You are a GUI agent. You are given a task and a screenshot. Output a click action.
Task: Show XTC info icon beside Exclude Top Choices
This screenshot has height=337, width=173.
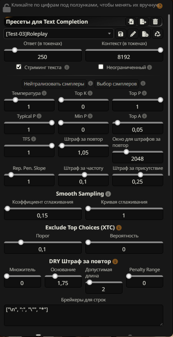coord(119,228)
